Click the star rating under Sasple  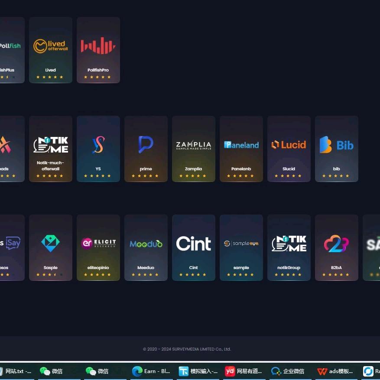[x=50, y=275]
